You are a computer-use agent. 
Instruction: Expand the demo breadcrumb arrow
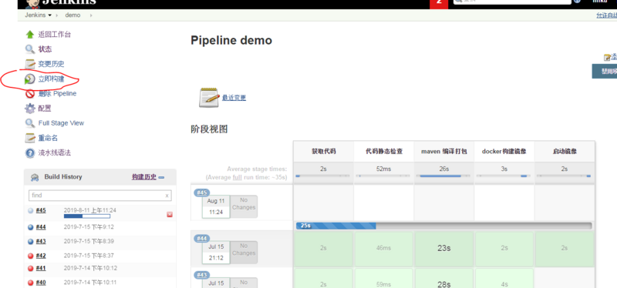91,15
